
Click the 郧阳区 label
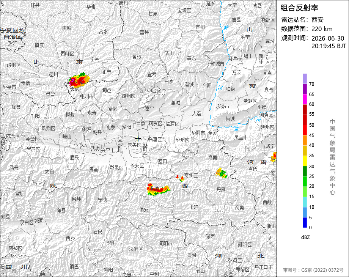[x=245, y=244]
